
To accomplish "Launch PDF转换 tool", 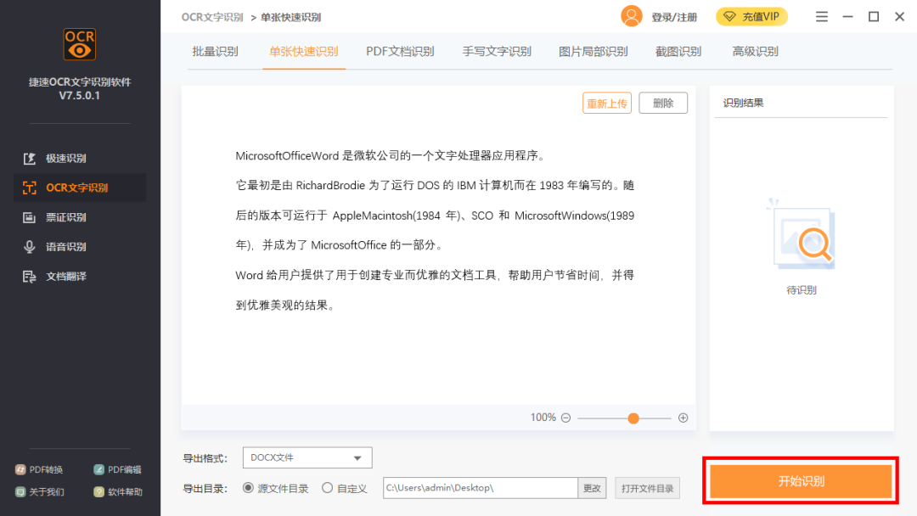I will pos(39,470).
